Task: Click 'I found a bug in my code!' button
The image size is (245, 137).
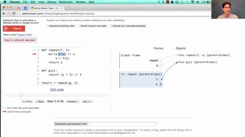Action: pyautogui.click(x=93, y=26)
